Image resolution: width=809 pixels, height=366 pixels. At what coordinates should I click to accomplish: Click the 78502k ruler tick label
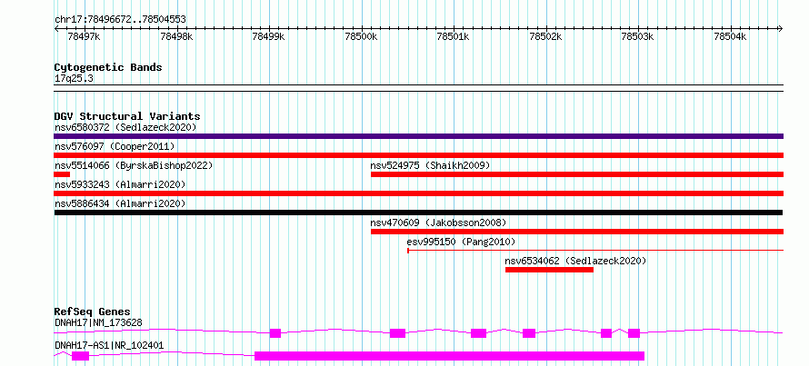[x=544, y=36]
